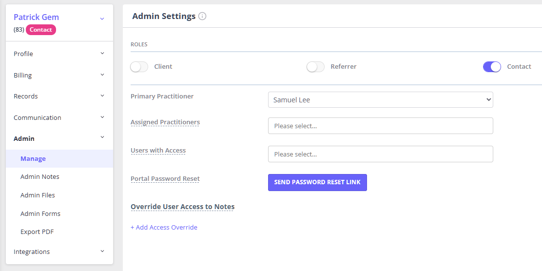Expand the Communication section chevron
542x271 pixels.
pos(102,117)
